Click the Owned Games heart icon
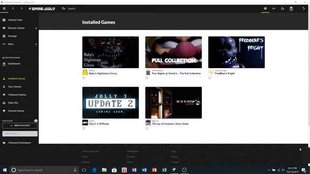This screenshot has height=174, width=310. 4,111
